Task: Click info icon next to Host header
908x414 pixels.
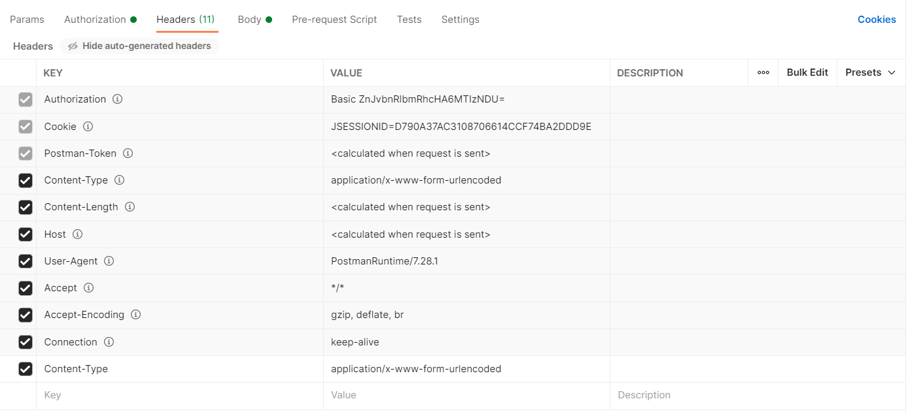Action: [77, 234]
